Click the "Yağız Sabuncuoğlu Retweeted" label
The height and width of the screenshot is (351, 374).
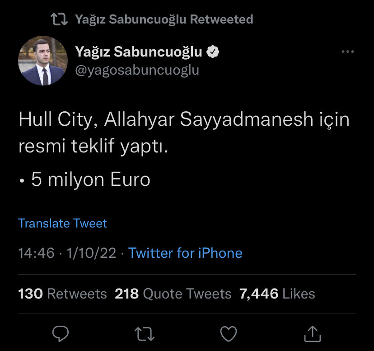point(164,19)
